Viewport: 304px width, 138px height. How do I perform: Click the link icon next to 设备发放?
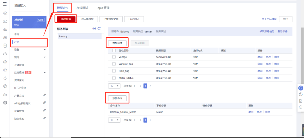[x=44, y=110]
